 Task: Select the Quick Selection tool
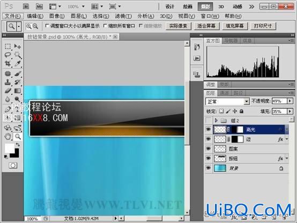click(x=18, y=55)
